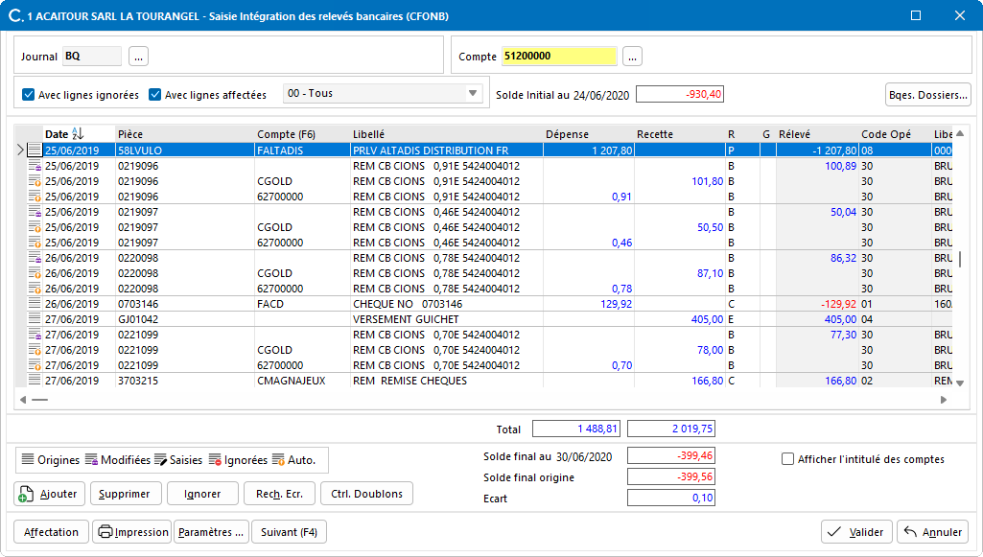
Task: Click row icon of VERSEMENT GUICHET line
Action: 35,319
